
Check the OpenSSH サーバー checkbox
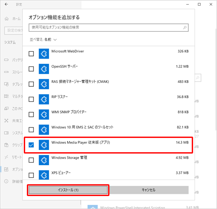pos(31,69)
